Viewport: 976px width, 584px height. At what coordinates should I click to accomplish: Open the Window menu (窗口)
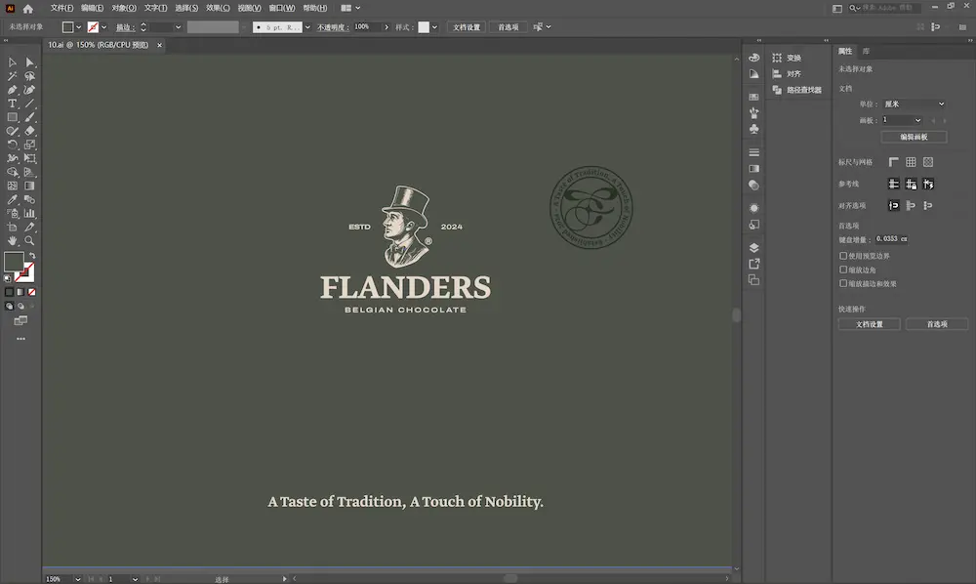click(282, 8)
